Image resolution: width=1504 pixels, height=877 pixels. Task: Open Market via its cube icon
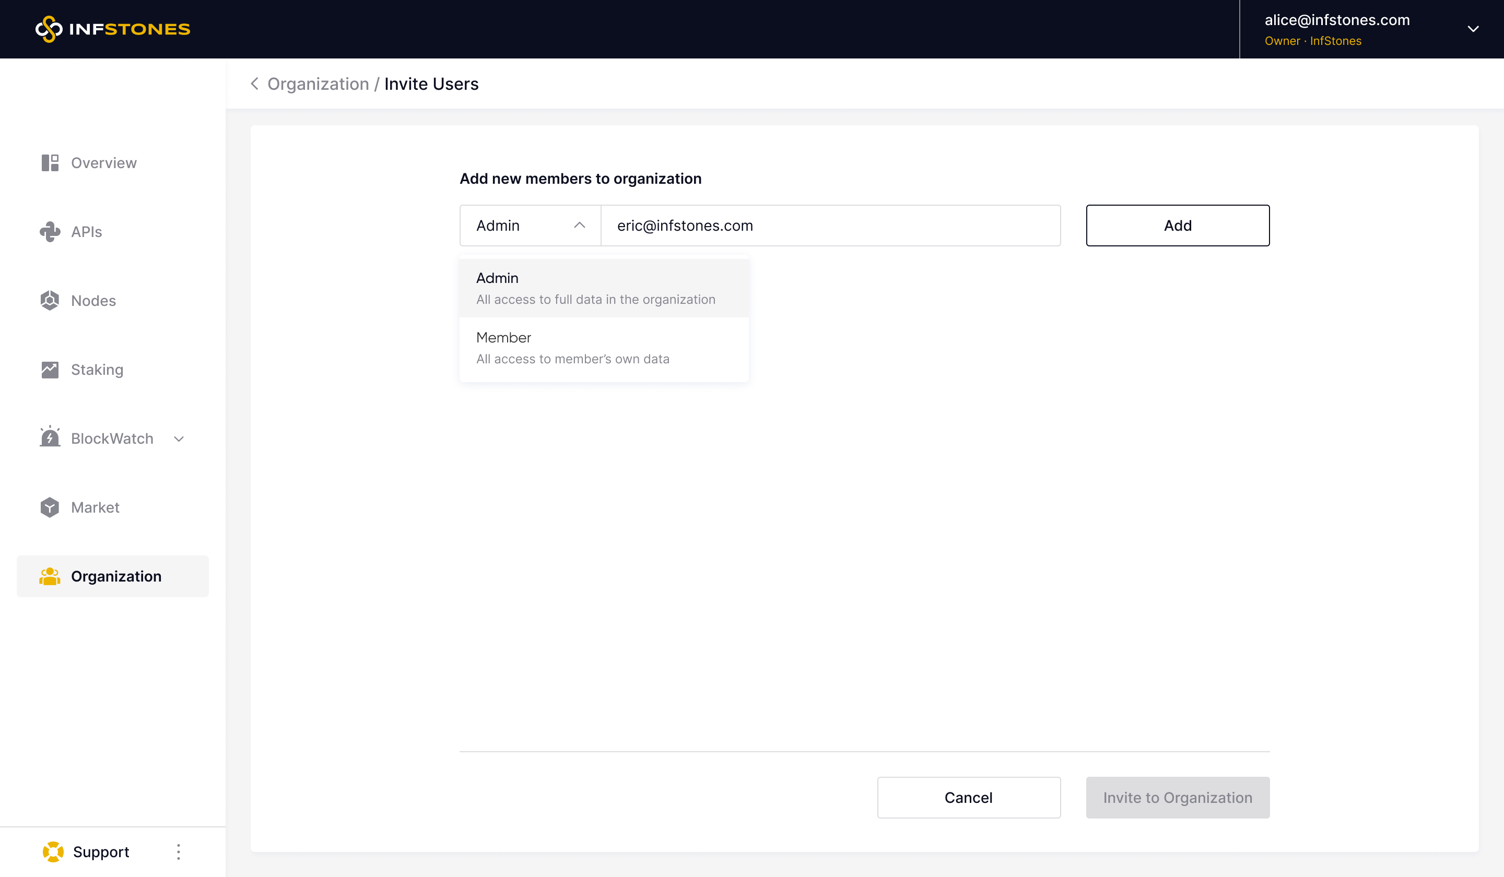tap(50, 507)
